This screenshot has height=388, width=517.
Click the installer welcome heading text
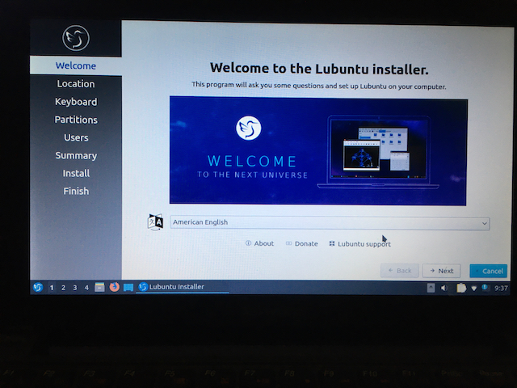(319, 69)
